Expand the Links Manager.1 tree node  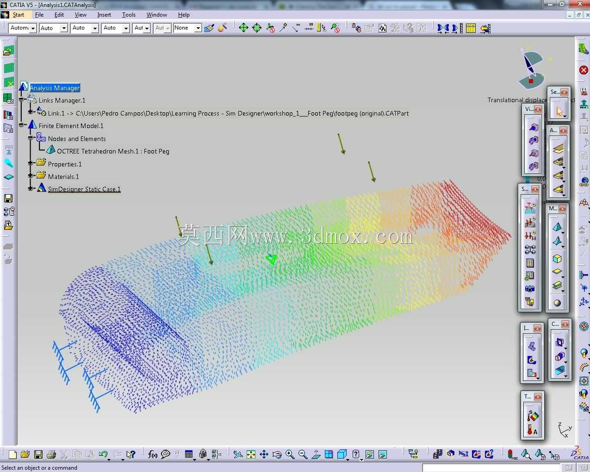point(22,100)
